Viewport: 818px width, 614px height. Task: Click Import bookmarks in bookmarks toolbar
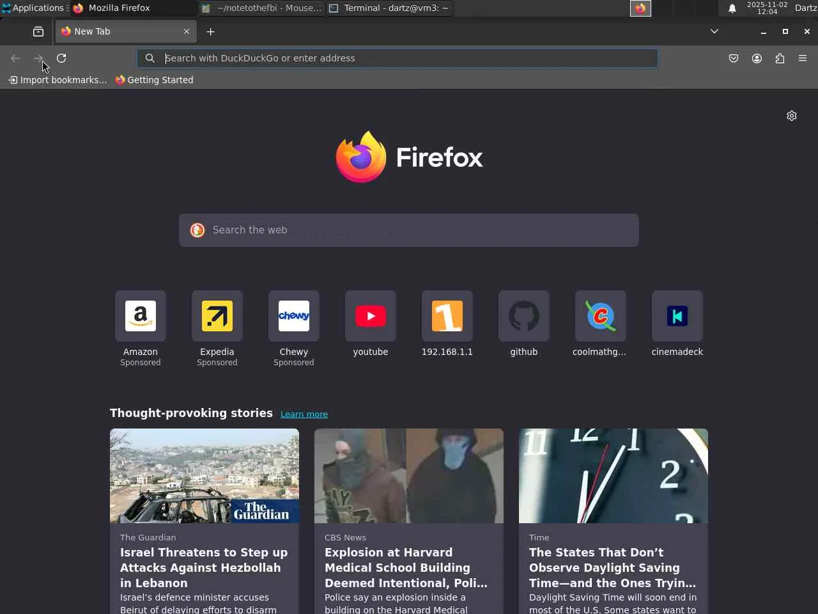point(58,80)
